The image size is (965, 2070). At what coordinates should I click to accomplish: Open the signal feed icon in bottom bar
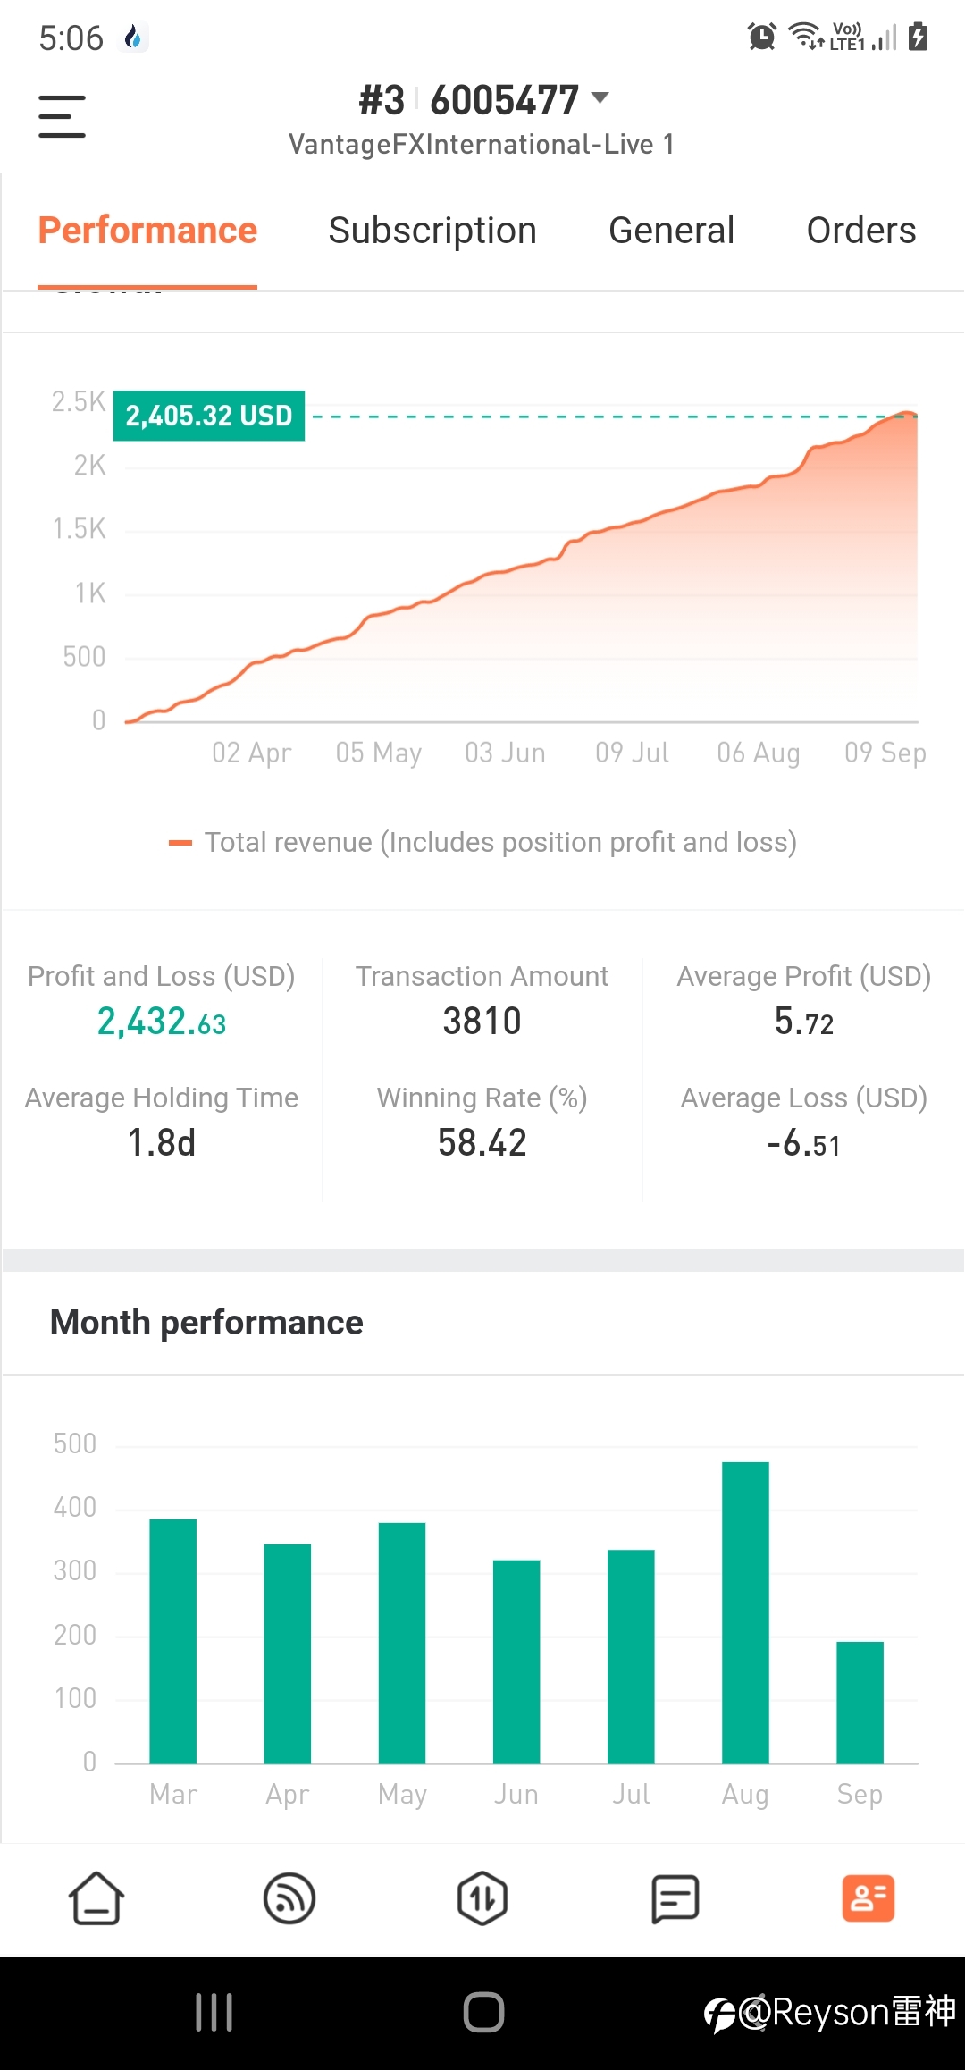289,1897
